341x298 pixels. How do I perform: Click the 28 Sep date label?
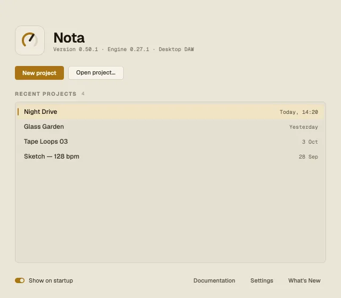point(308,156)
